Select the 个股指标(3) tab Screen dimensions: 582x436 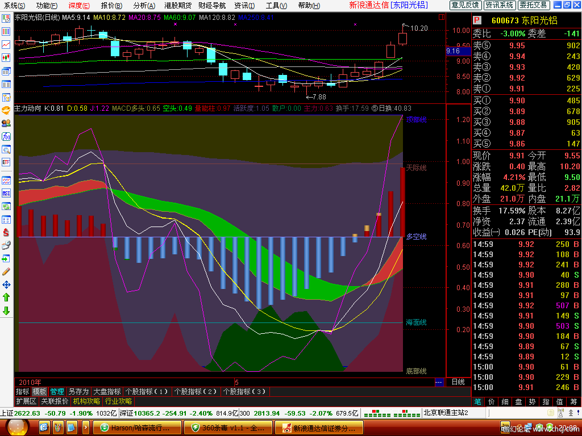[x=244, y=392]
